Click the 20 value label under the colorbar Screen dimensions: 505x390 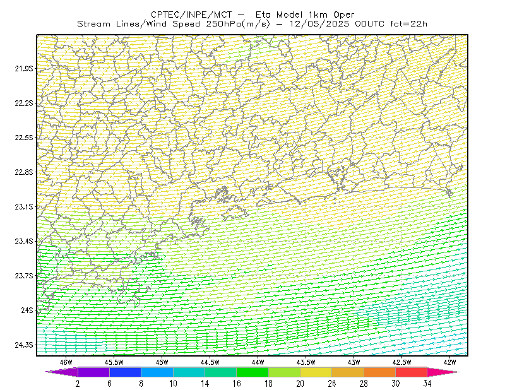(300, 384)
